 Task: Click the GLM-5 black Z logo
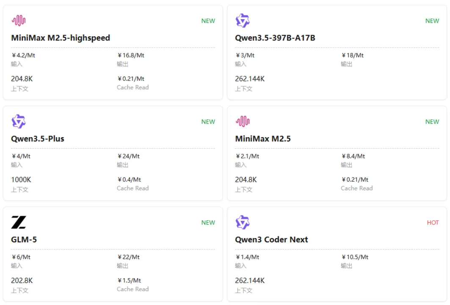click(x=19, y=222)
